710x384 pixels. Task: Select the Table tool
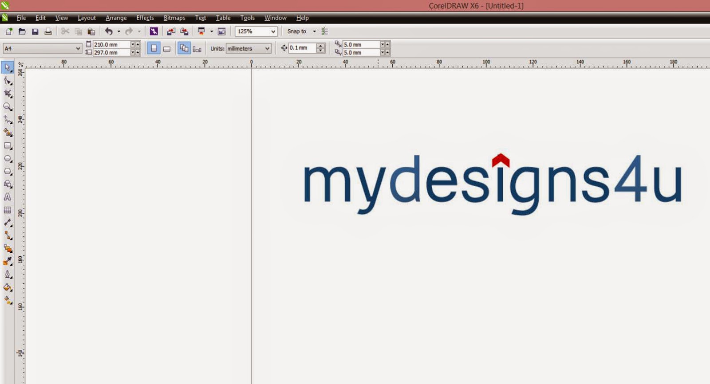tap(8, 210)
